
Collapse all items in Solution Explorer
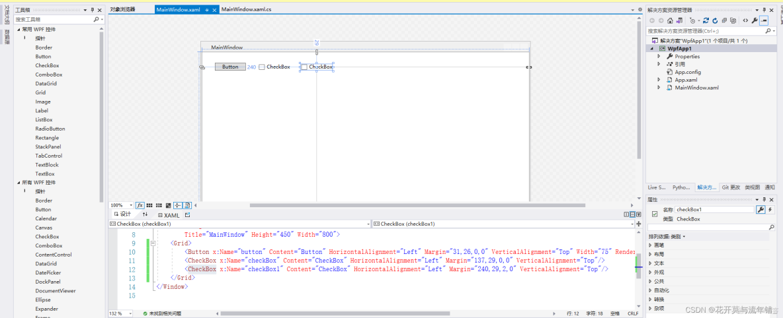[724, 20]
